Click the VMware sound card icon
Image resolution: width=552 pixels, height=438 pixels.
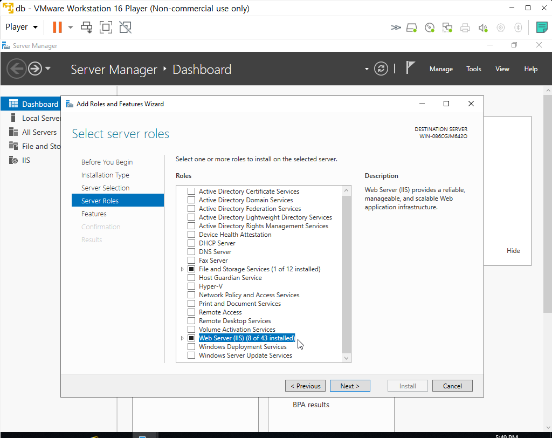(x=483, y=28)
